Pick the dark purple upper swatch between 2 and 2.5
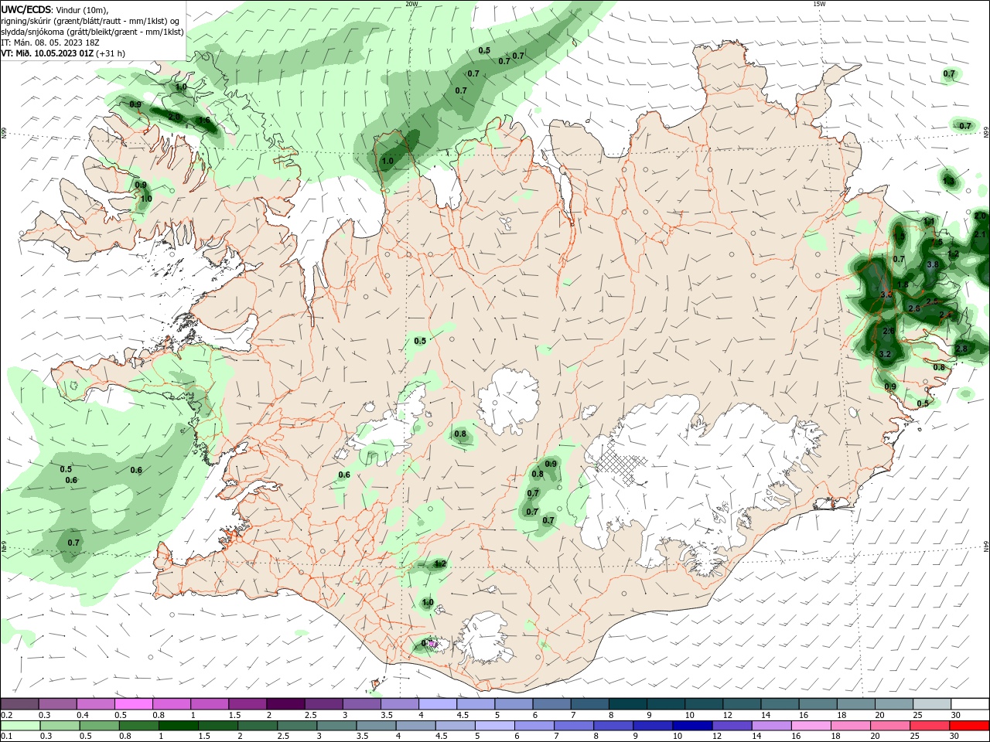 tap(285, 704)
